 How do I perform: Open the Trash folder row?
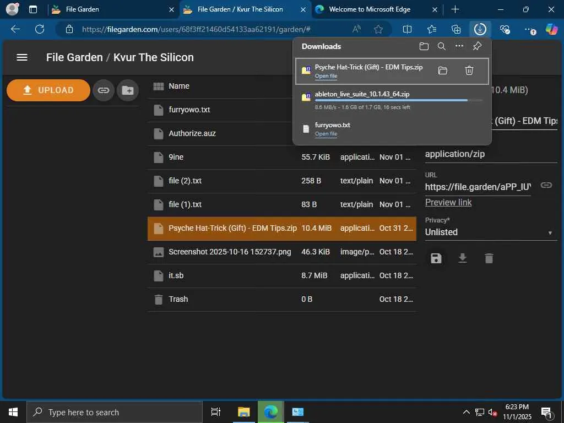point(282,300)
